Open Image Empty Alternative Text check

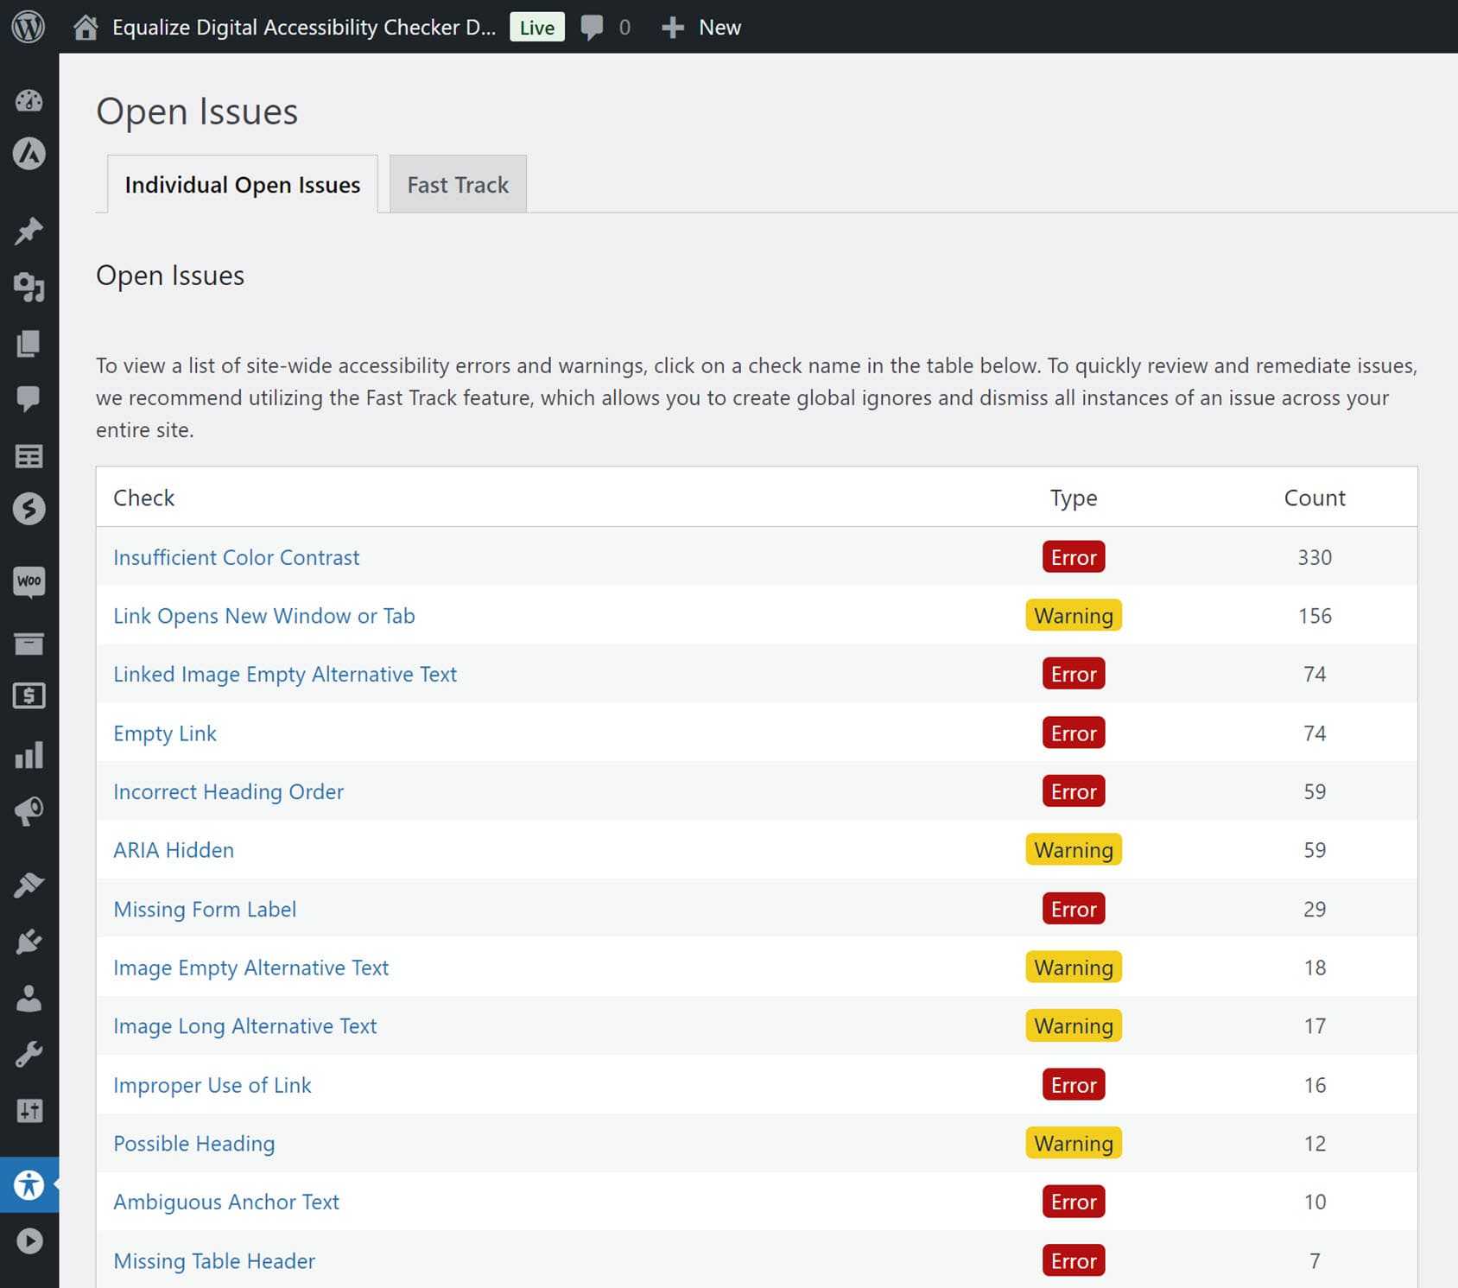click(x=250, y=968)
